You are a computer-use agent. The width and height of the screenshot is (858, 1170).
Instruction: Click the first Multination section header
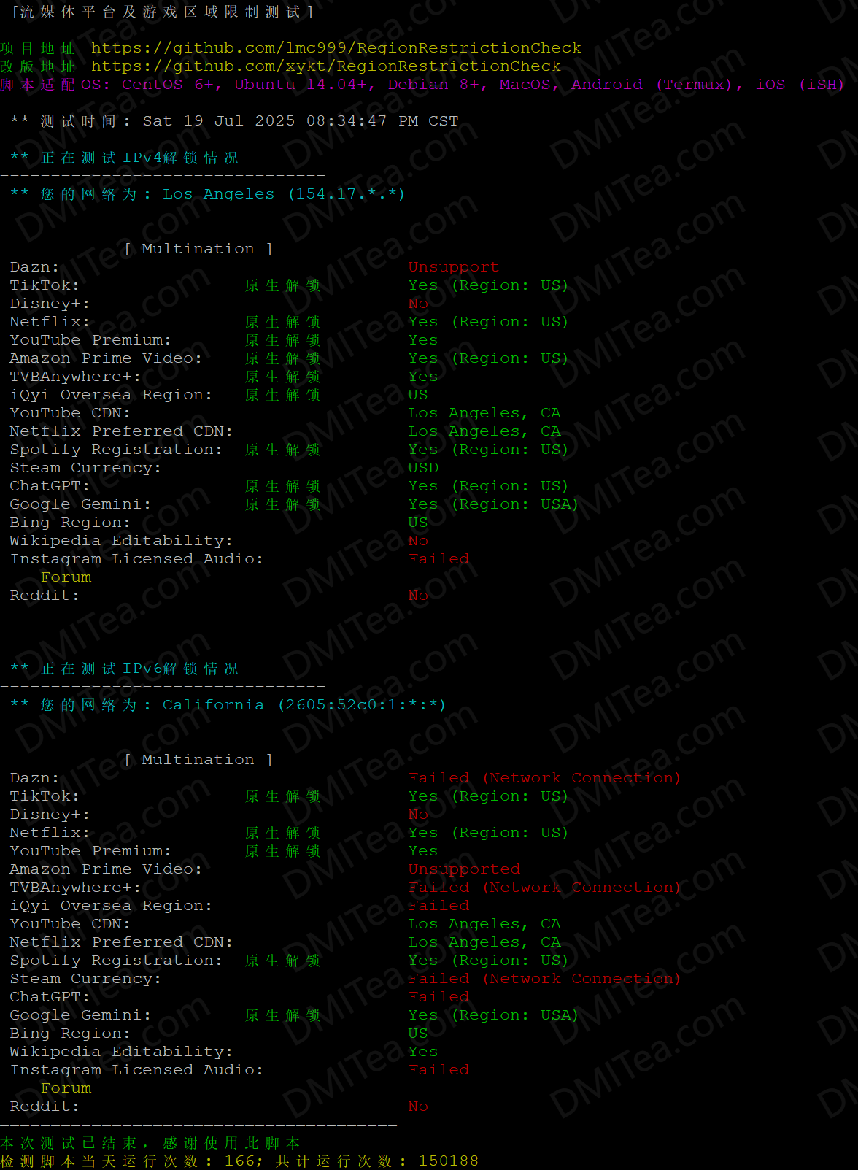(x=198, y=249)
